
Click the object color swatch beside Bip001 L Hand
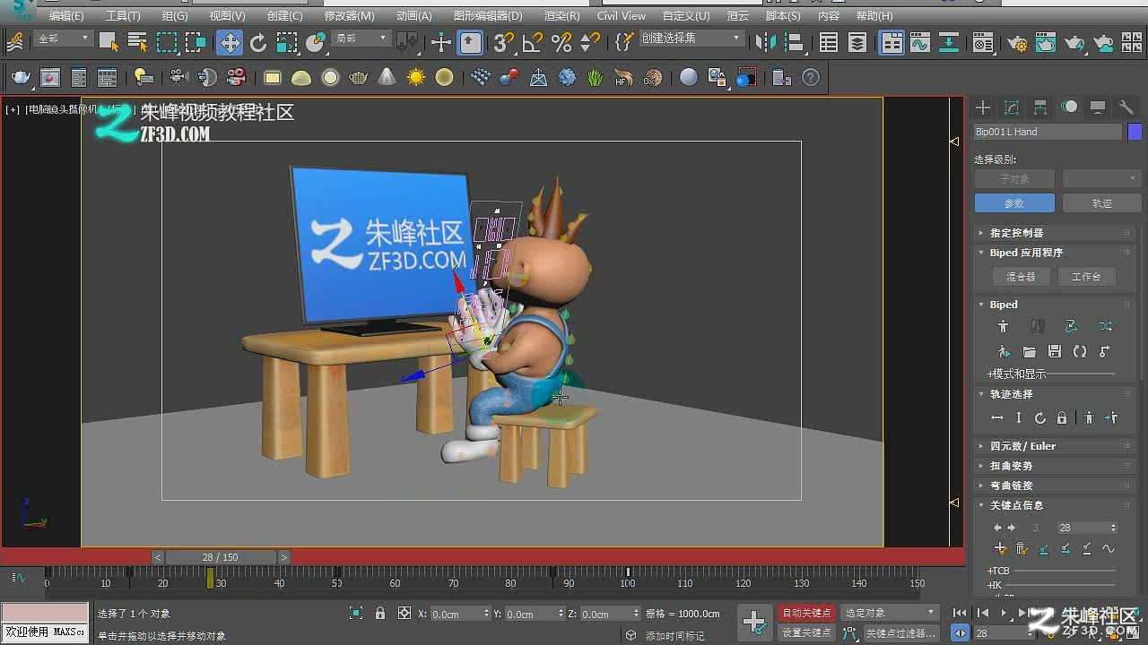[1135, 132]
